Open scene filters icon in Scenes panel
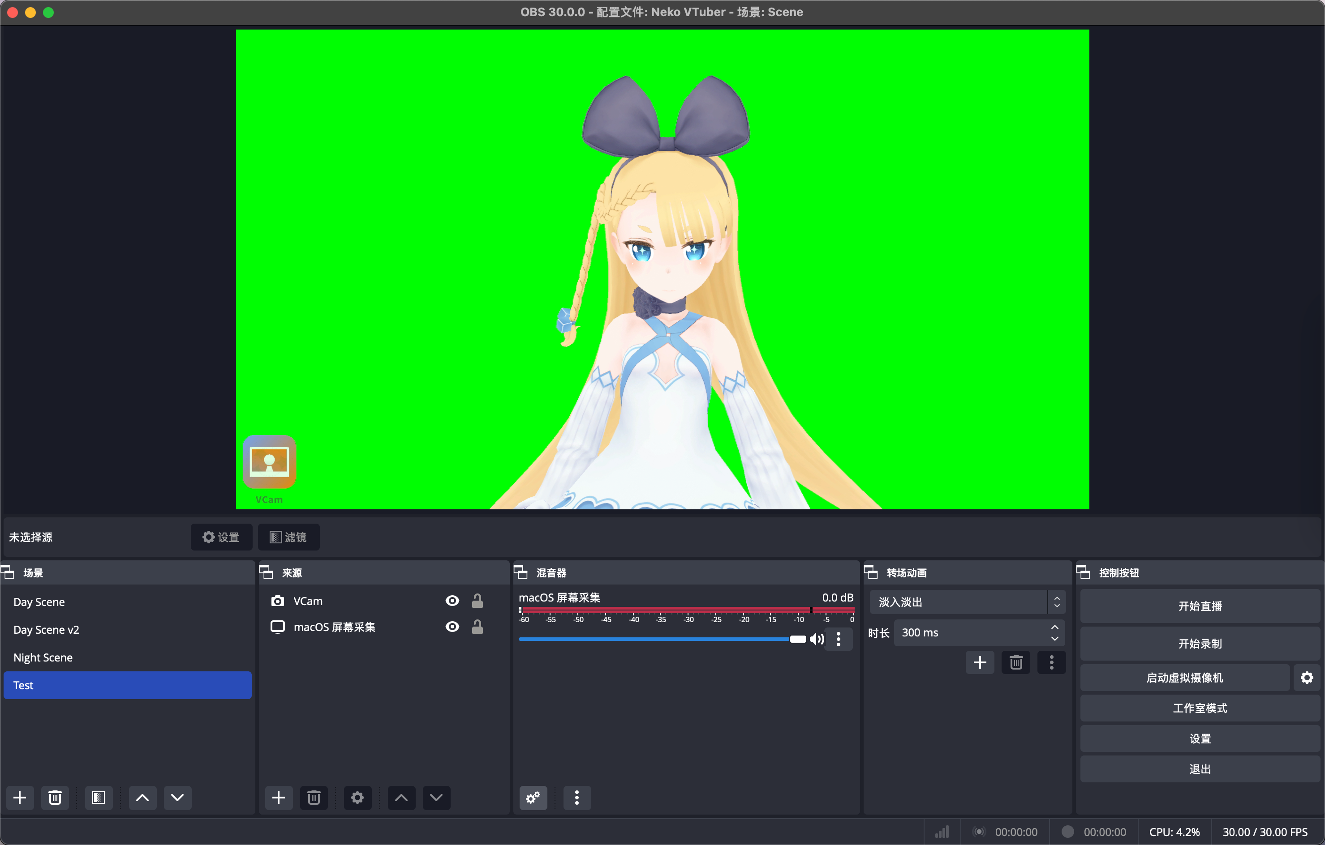Image resolution: width=1325 pixels, height=845 pixels. (99, 797)
